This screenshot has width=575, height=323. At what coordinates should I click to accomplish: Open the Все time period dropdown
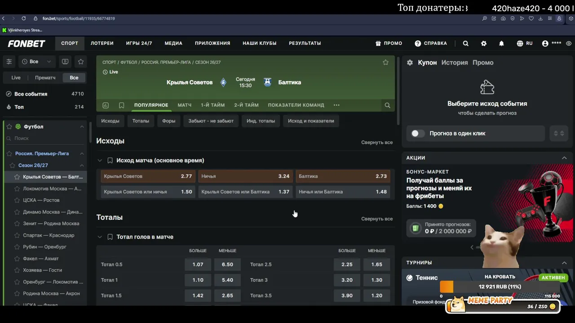[x=36, y=61]
